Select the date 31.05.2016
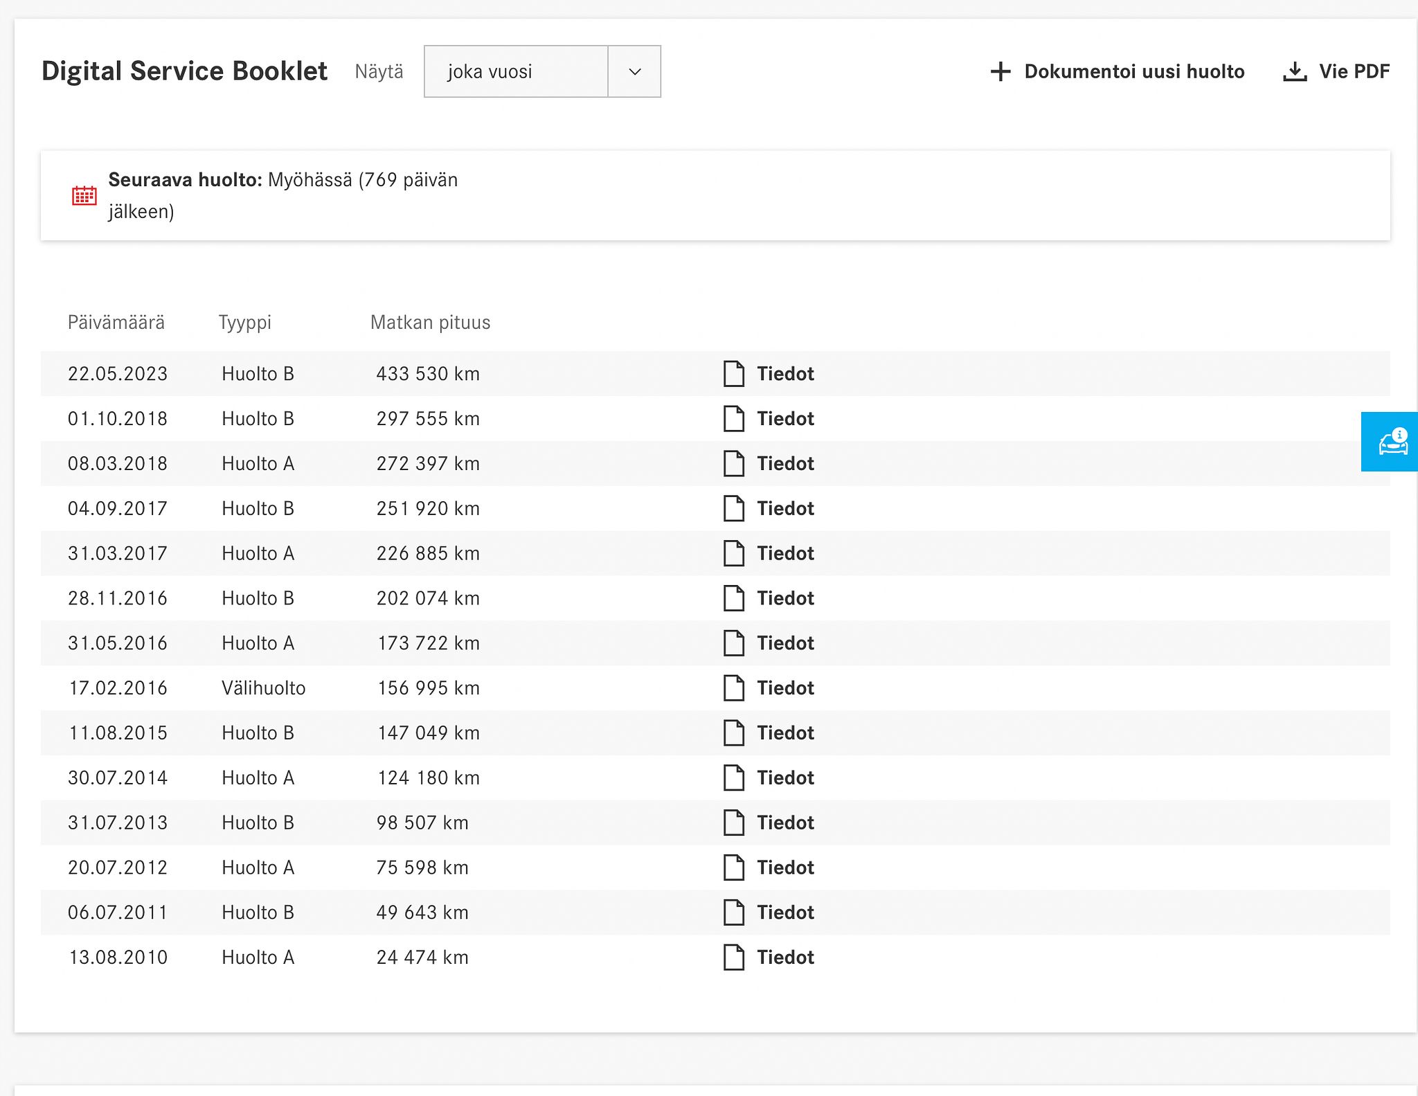This screenshot has height=1096, width=1418. tap(118, 643)
